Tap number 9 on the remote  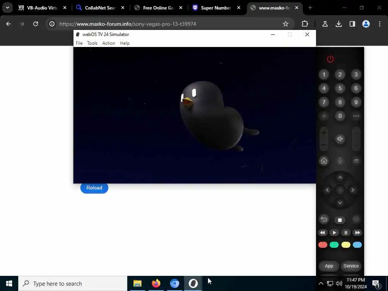pos(356,102)
